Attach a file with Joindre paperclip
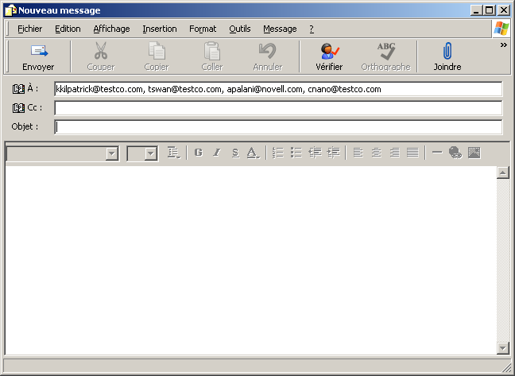This screenshot has height=376, width=515. (x=447, y=56)
